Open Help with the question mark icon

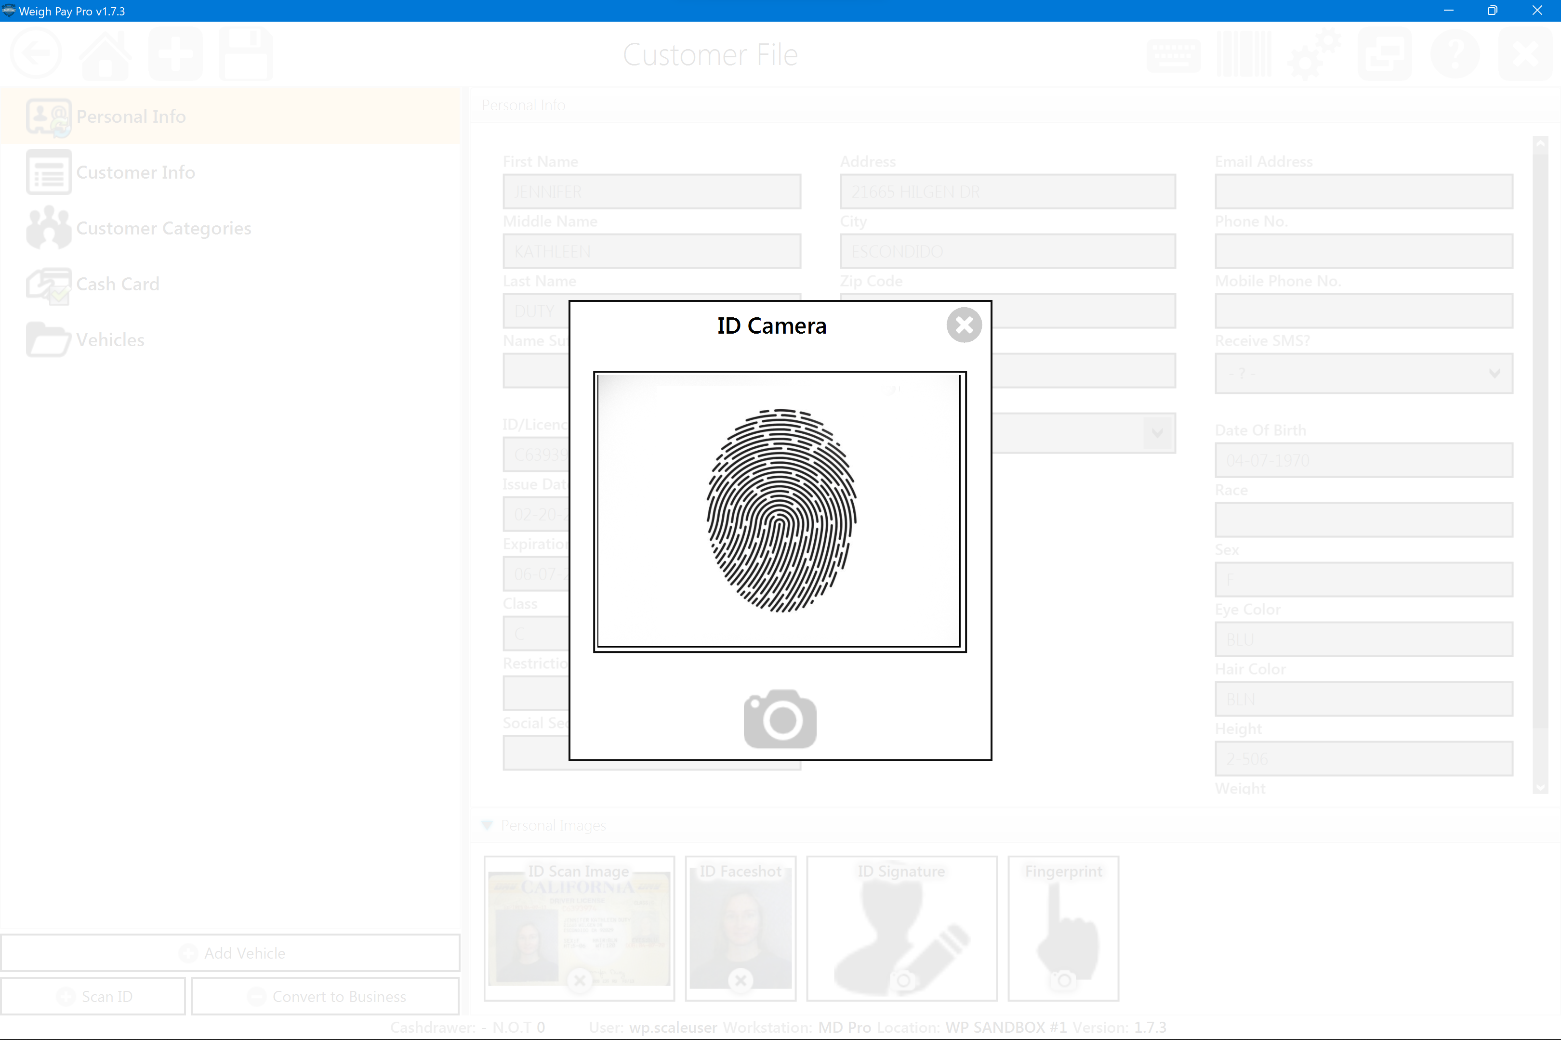point(1455,54)
